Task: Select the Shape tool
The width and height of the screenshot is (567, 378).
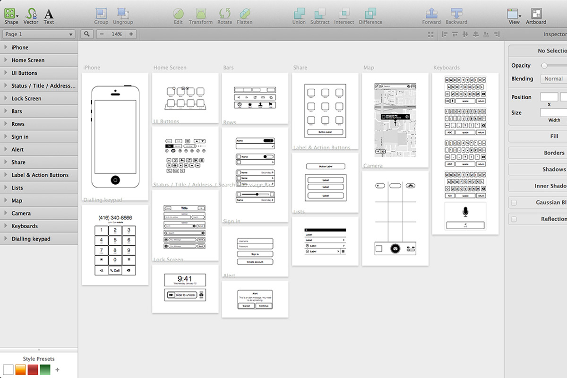Action: [11, 16]
